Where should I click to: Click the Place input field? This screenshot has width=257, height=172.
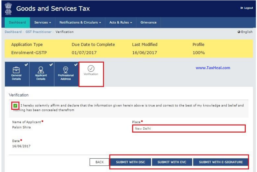click(188, 129)
